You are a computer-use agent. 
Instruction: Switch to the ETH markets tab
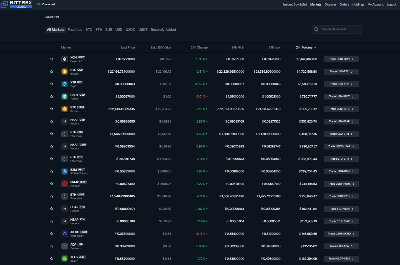(x=99, y=30)
